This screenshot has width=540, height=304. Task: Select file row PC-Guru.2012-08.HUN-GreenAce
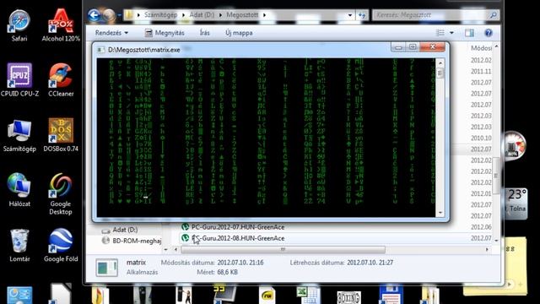[238, 238]
